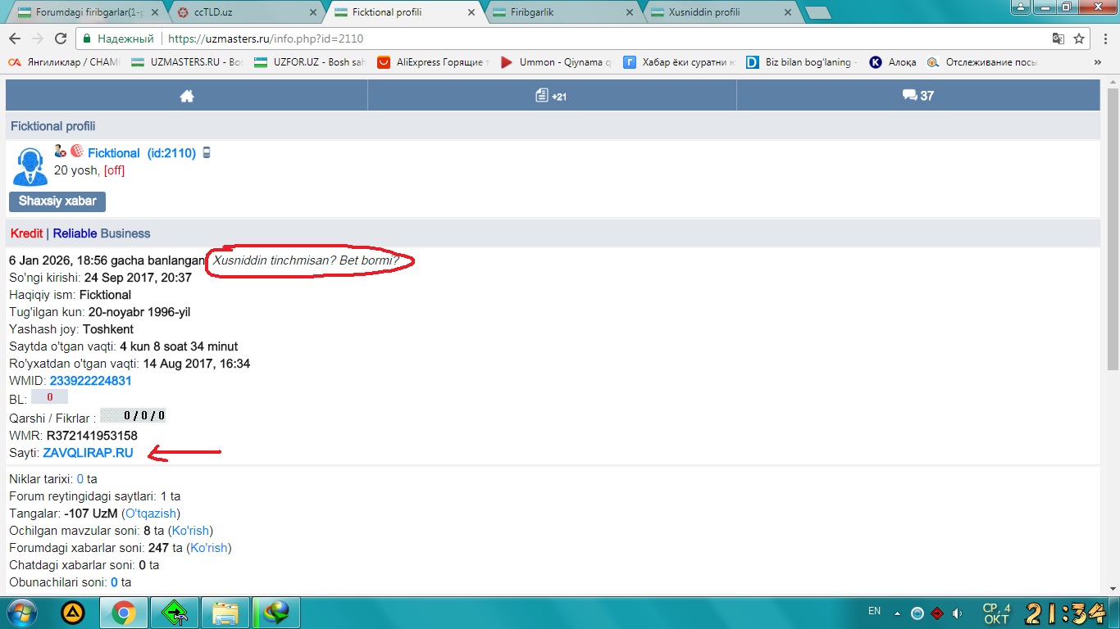The image size is (1120, 629).
Task: Expand the hidden bookmarks overflow chevron
Action: (x=1097, y=62)
